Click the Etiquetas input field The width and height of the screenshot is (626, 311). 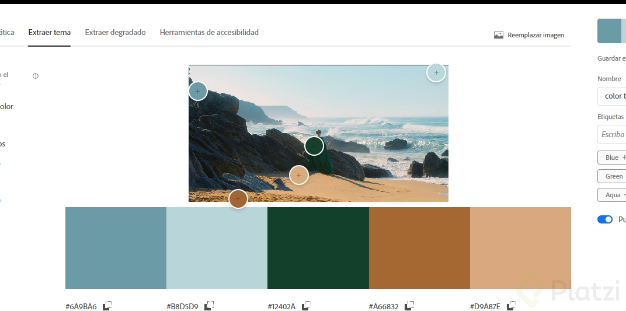pos(612,134)
